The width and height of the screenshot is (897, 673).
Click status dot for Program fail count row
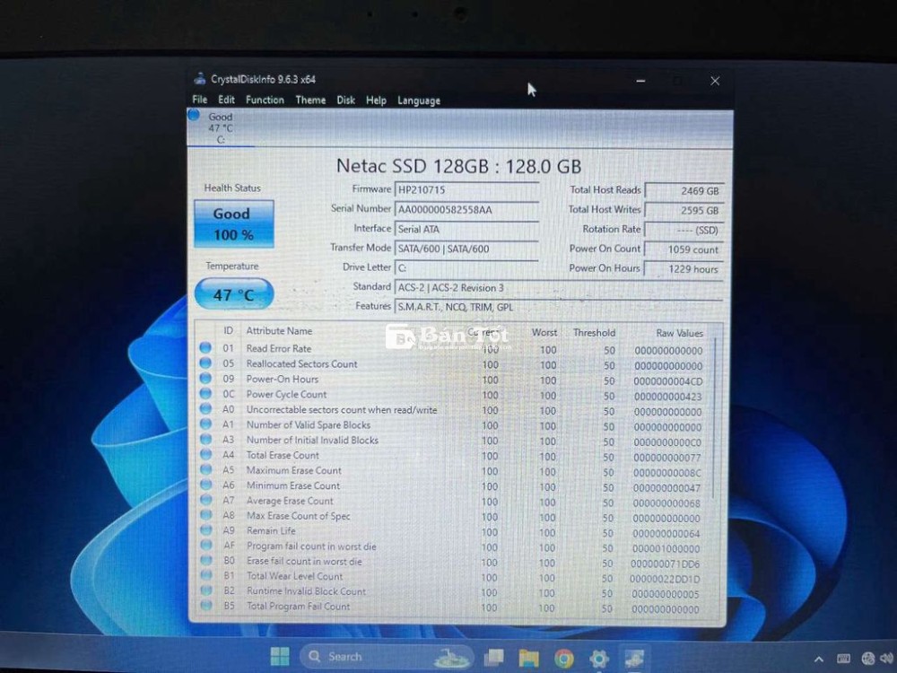205,546
